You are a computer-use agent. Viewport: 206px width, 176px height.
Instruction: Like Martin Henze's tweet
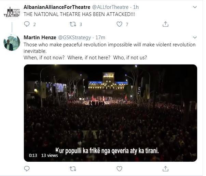tap(120, 169)
